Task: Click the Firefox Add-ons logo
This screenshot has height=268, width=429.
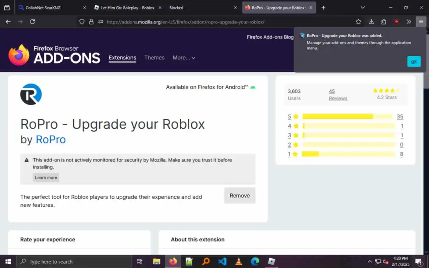Action: tap(54, 55)
